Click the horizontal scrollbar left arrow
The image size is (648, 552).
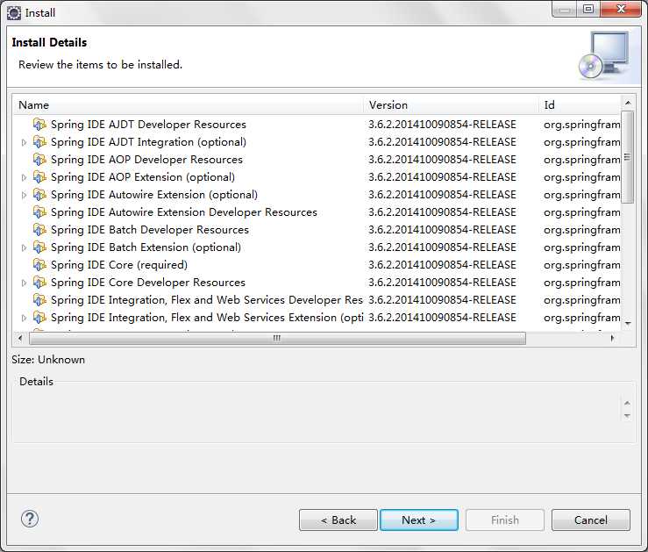pos(21,338)
